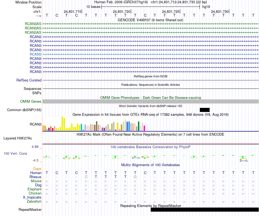Click 'Basewise Conservation by PhyloP' title
259x216 pixels.
(x=150, y=147)
